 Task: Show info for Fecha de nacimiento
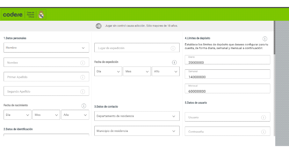pos(84,106)
